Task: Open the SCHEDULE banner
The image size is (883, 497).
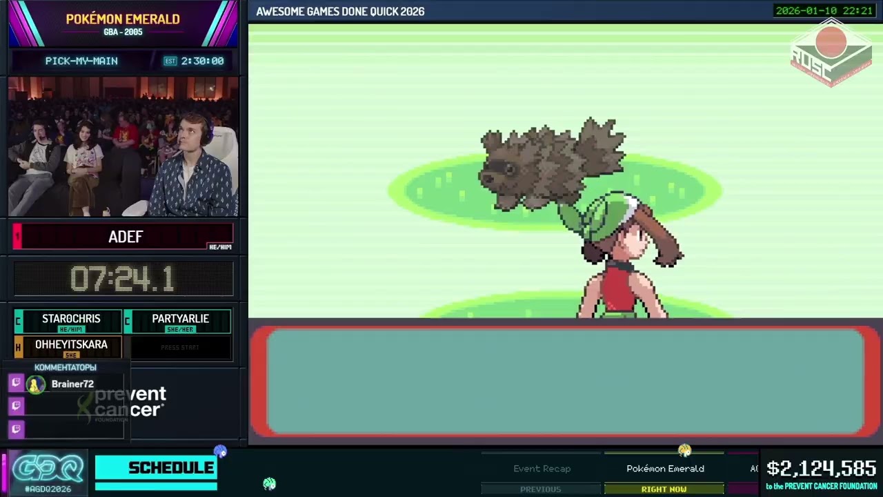Action: point(156,468)
